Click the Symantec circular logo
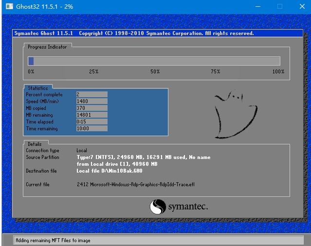The width and height of the screenshot is (311, 246). pyautogui.click(x=158, y=207)
